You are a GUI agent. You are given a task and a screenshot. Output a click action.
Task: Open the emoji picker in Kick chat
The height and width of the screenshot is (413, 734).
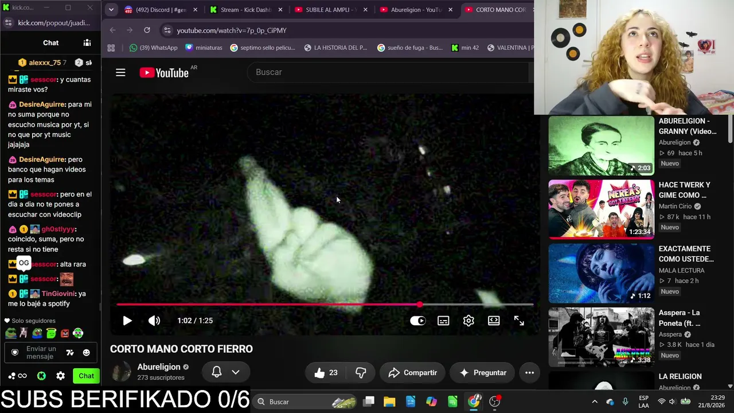point(86,352)
